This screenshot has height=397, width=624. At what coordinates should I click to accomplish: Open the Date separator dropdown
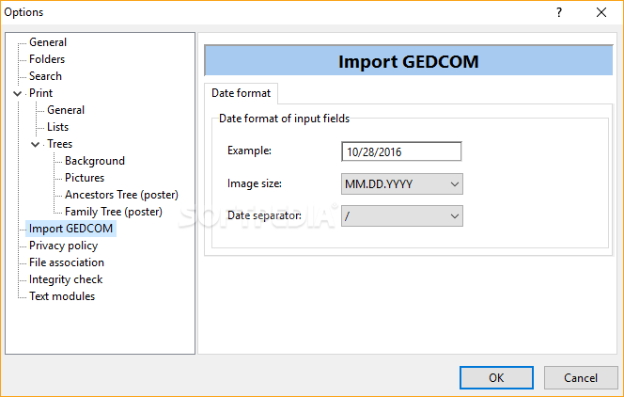402,216
